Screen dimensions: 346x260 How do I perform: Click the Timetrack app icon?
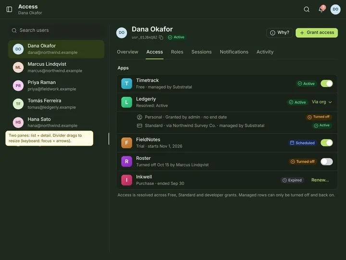127,84
